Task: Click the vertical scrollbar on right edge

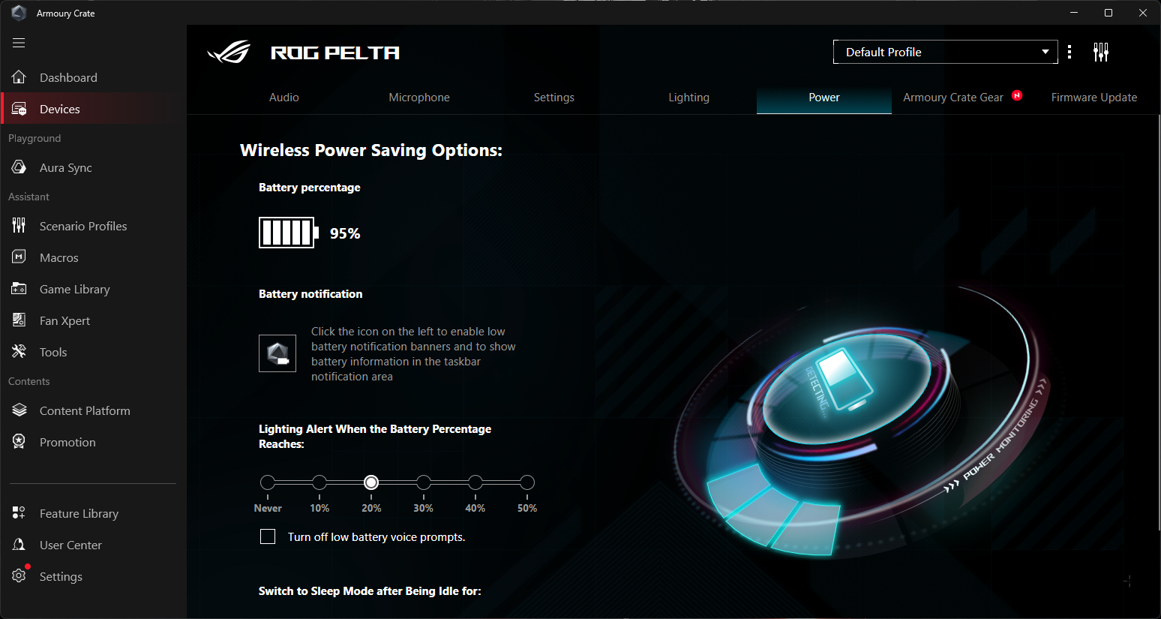Action: (x=1157, y=300)
